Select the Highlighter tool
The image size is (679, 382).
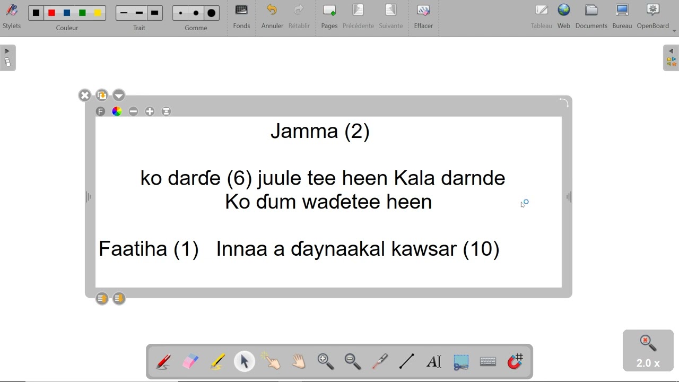(x=217, y=362)
